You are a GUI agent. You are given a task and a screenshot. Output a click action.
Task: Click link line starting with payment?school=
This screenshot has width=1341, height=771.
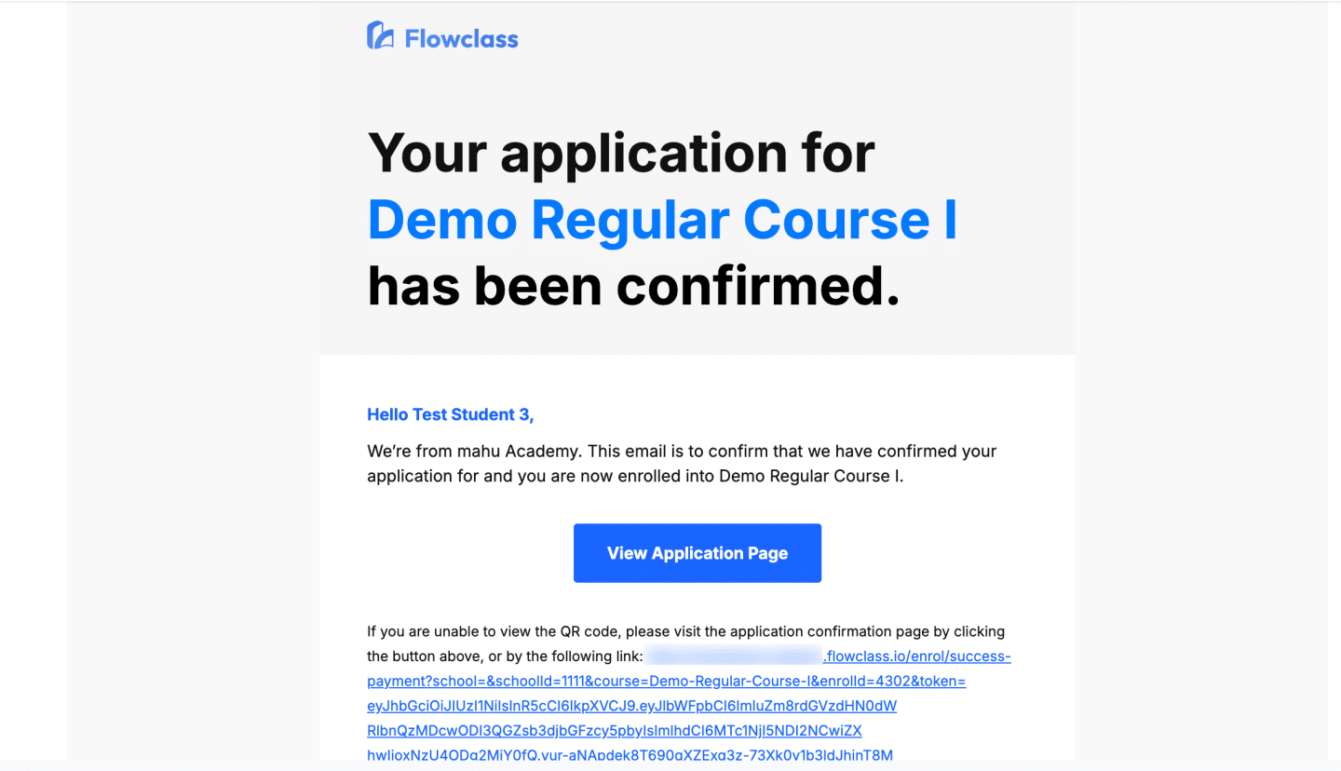pos(667,682)
